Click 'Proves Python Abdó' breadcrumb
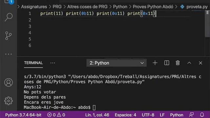 153,7
